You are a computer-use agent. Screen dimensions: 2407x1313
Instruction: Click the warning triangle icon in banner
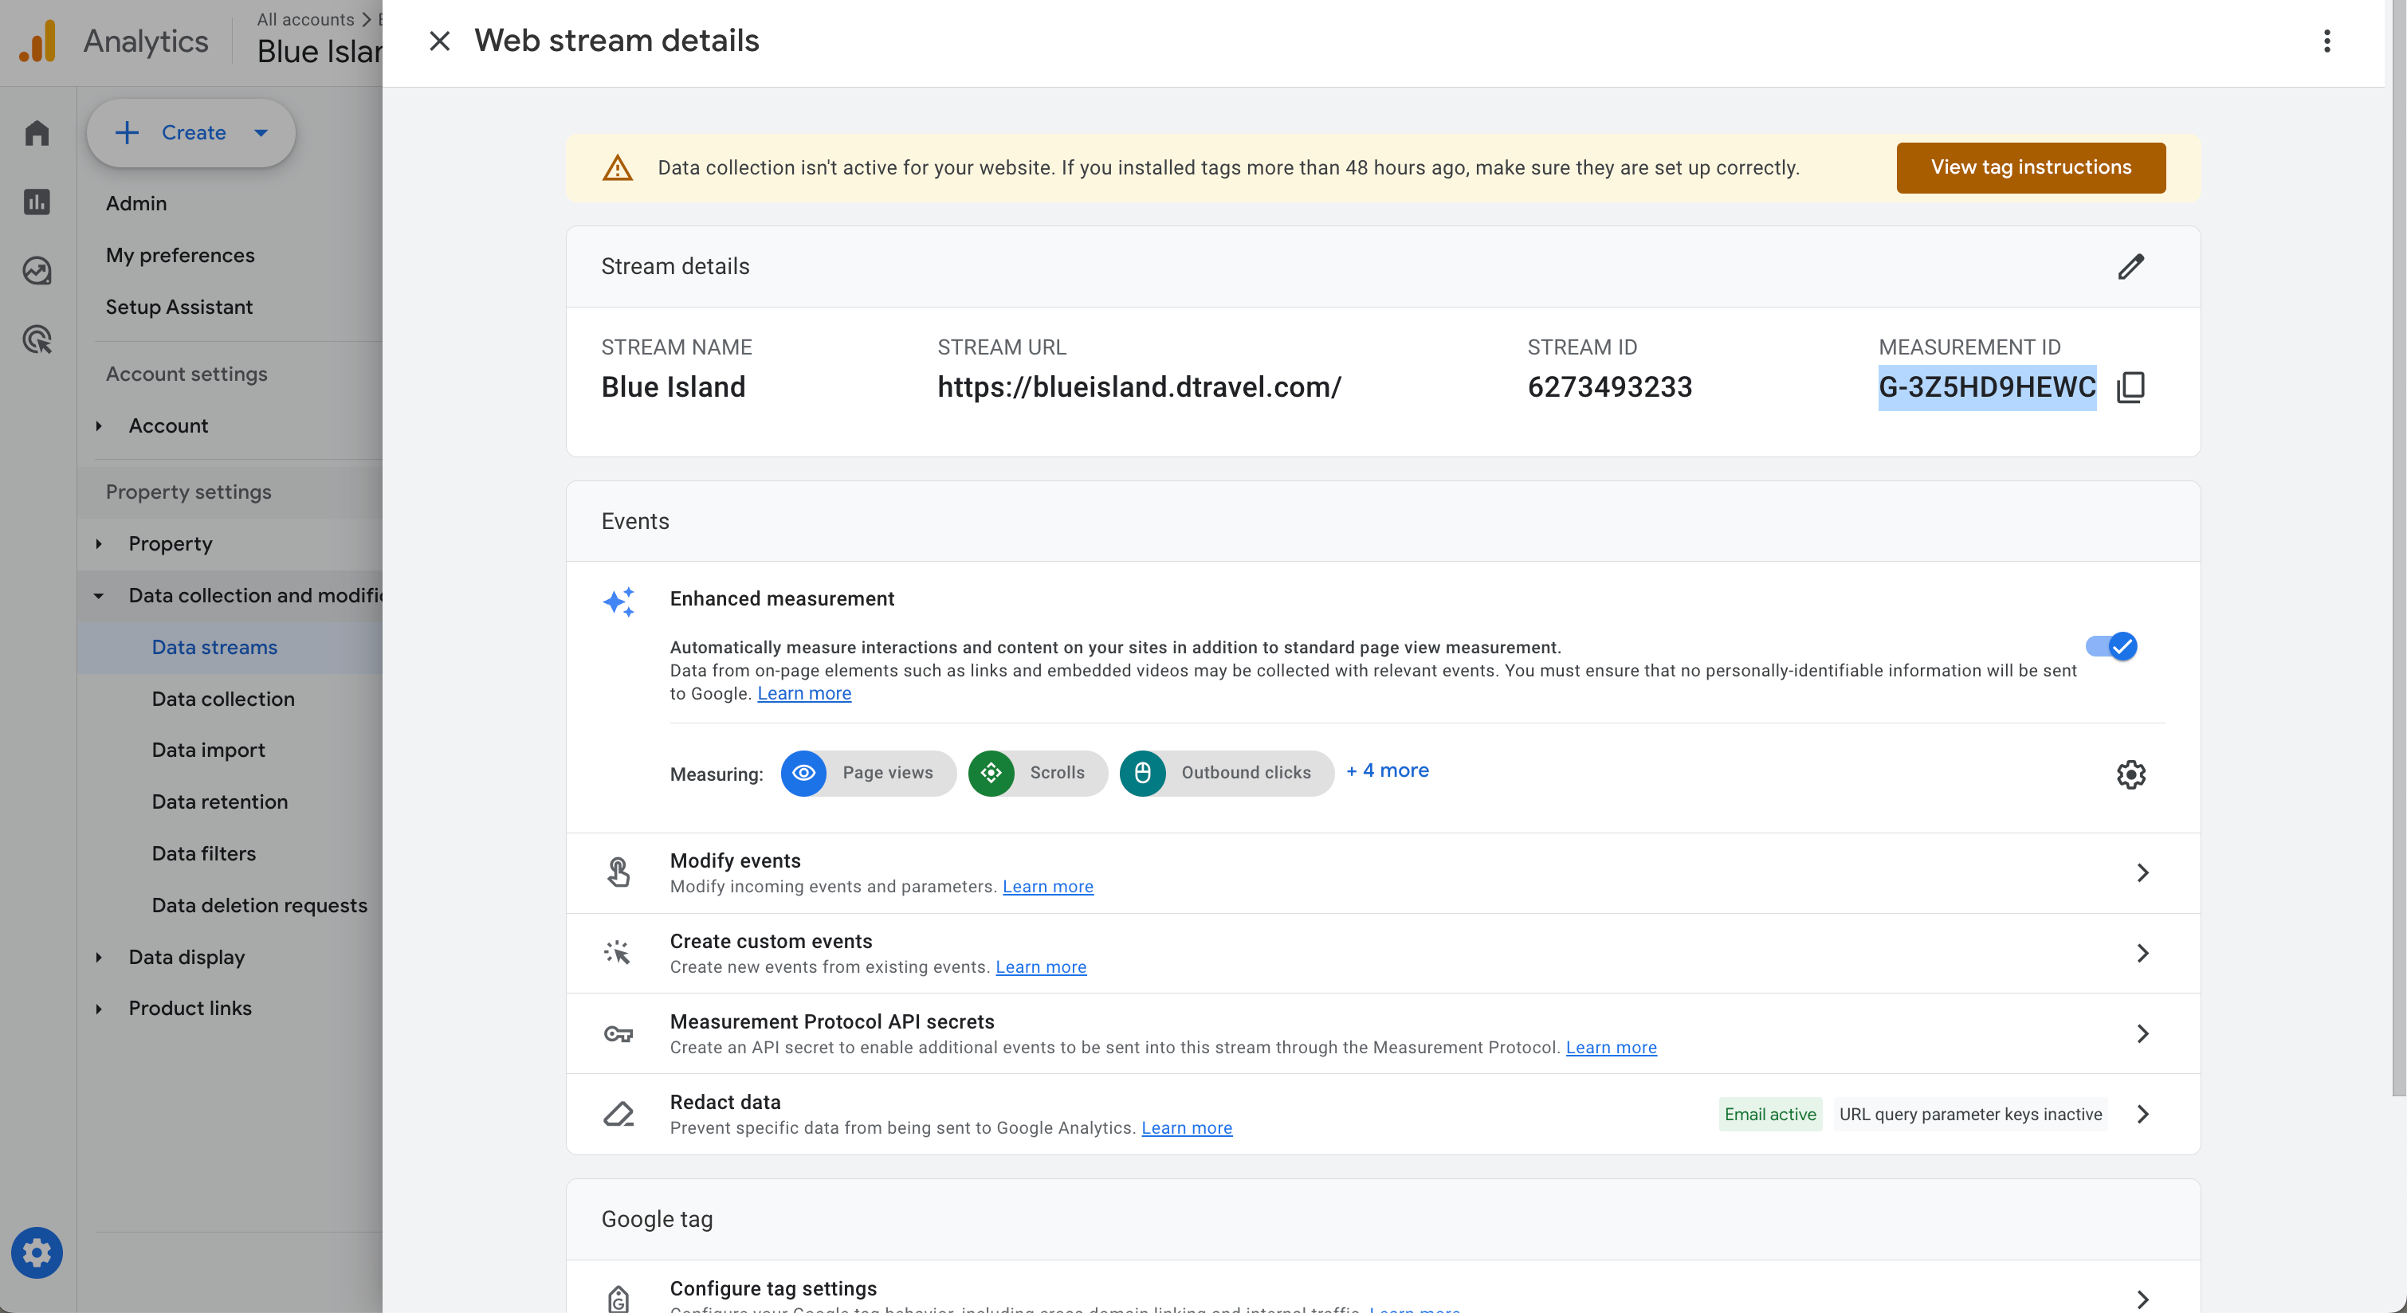click(618, 168)
